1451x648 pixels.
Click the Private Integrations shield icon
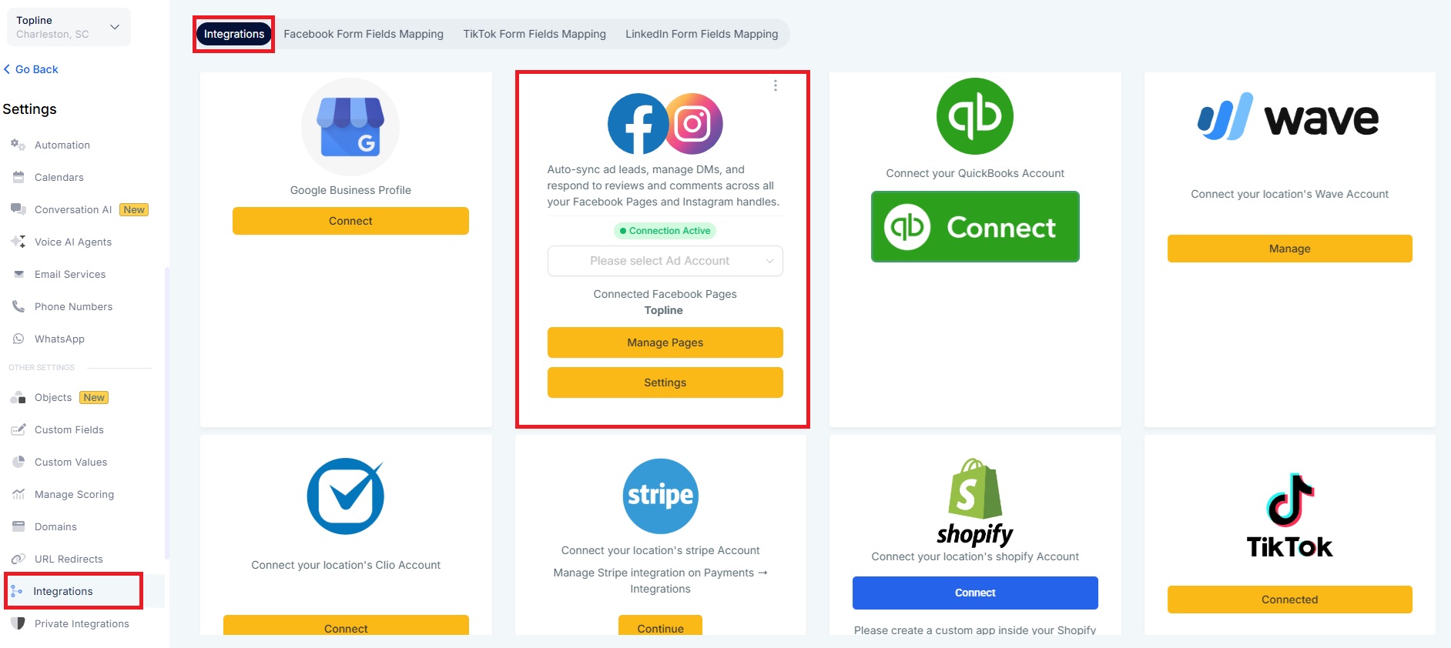tap(18, 623)
